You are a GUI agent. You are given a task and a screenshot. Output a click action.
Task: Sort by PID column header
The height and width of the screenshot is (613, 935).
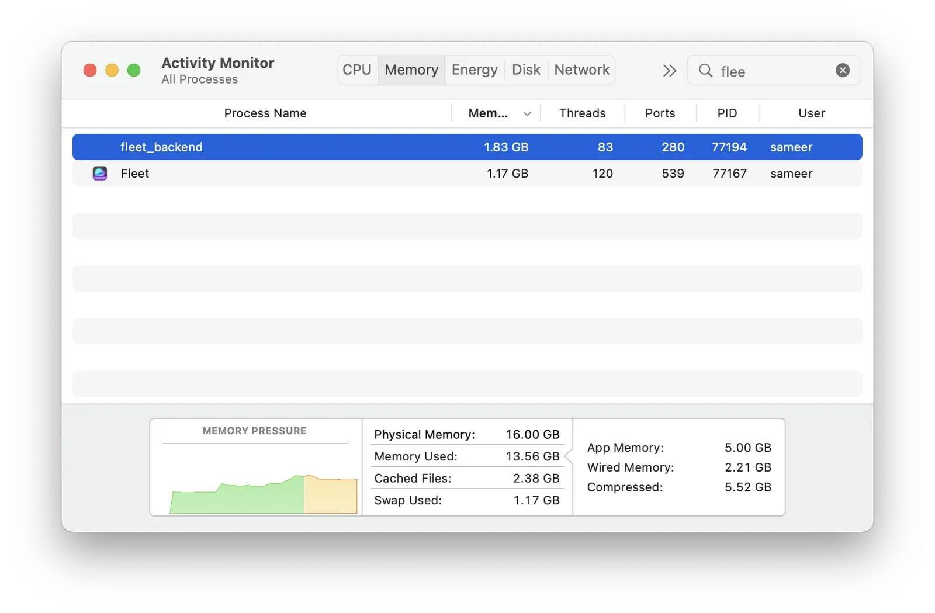point(727,113)
